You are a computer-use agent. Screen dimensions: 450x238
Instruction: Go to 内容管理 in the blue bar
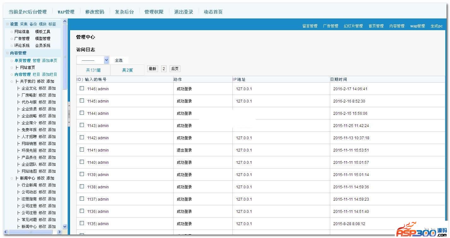point(397,26)
